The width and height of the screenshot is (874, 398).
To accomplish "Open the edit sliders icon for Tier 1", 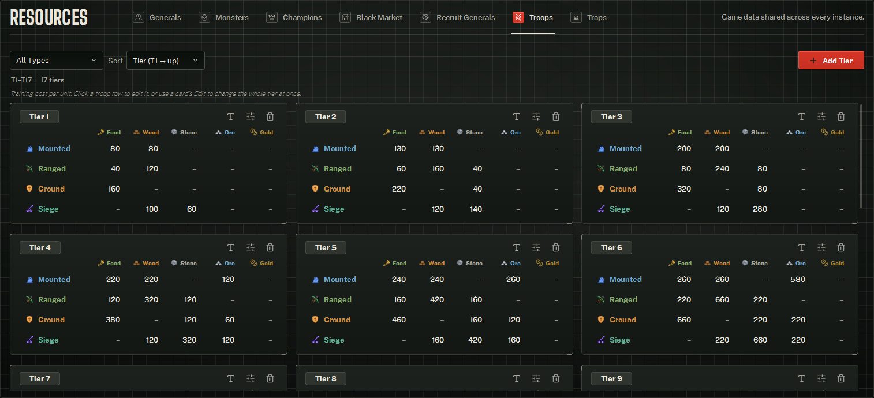I will [251, 117].
